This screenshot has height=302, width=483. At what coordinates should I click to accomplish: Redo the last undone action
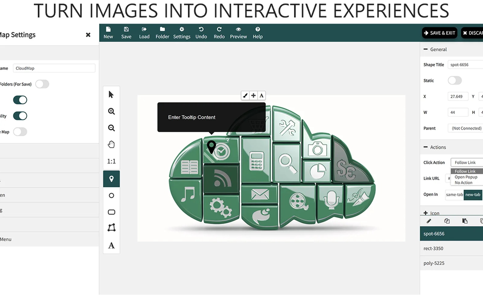point(219,33)
